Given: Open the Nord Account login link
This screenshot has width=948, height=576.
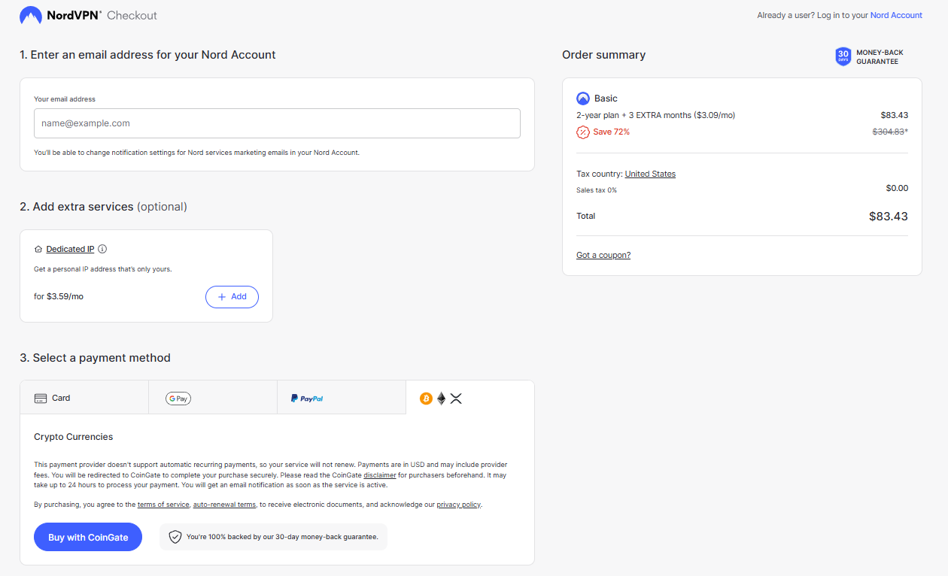Looking at the screenshot, I should (896, 15).
